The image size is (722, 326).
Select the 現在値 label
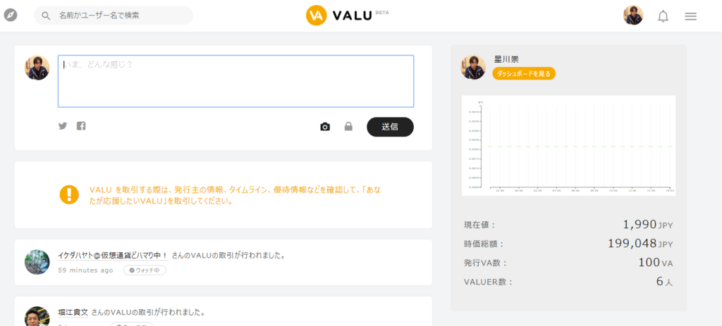coord(479,225)
